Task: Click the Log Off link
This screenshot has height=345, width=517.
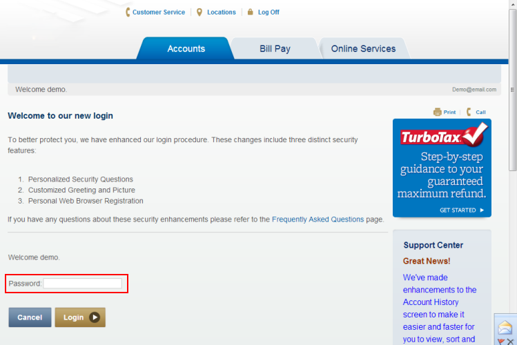Action: tap(269, 12)
